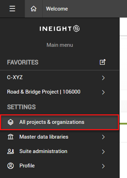
Task: Expand the Road & Bridge Project chevron
Action: coord(103,92)
